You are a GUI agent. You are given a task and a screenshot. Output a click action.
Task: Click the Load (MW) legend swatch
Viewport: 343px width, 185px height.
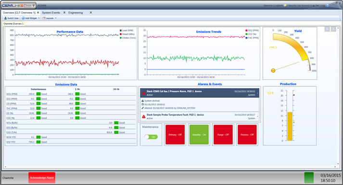[121, 31]
